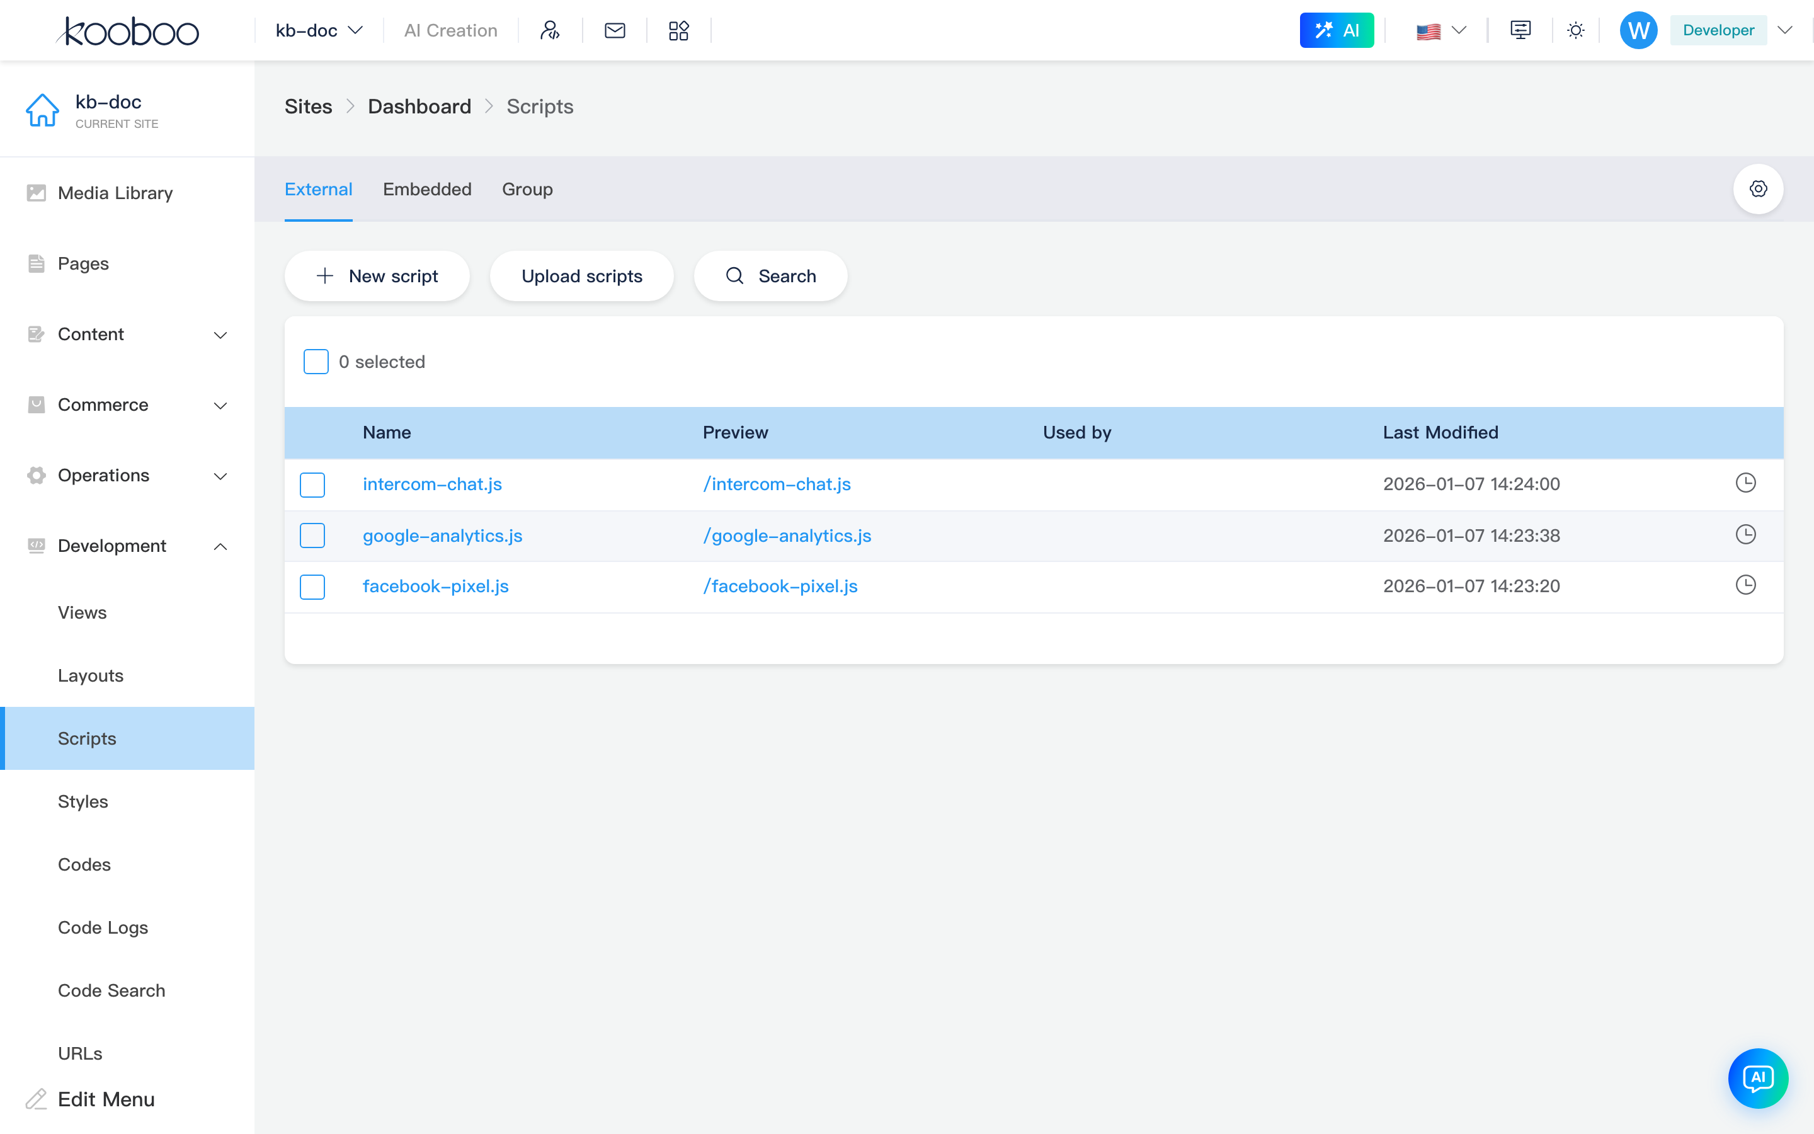This screenshot has height=1134, width=1814.
Task: Click Edit Menu pencil item
Action: pos(90,1099)
